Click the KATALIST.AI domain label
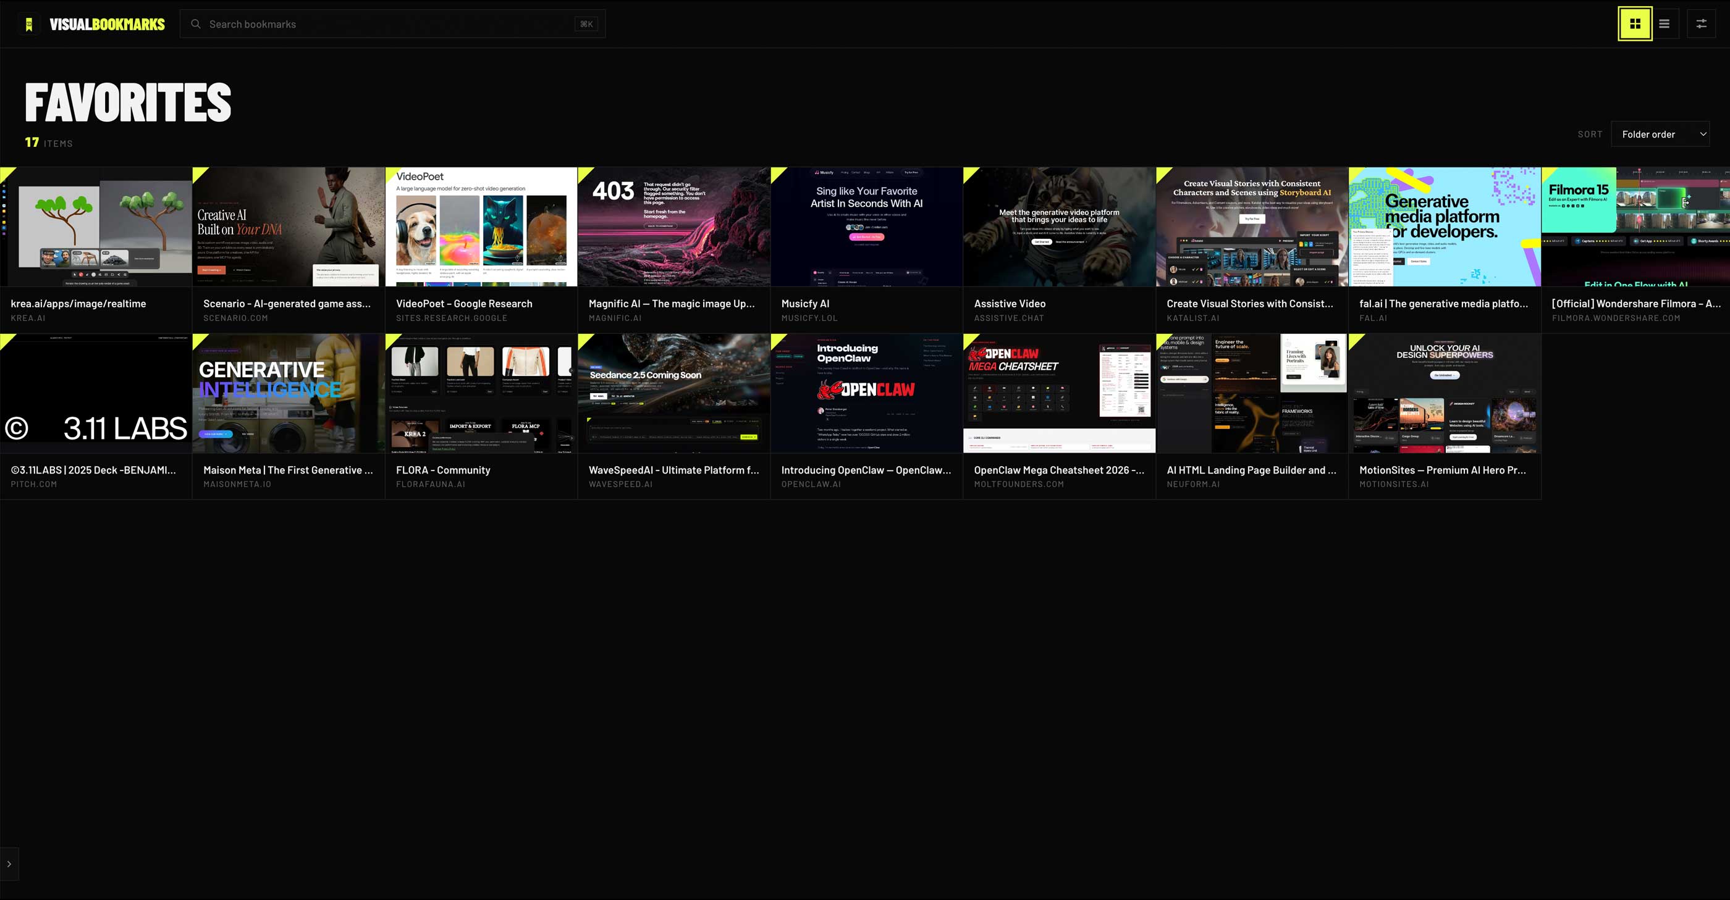This screenshot has height=900, width=1730. point(1194,318)
